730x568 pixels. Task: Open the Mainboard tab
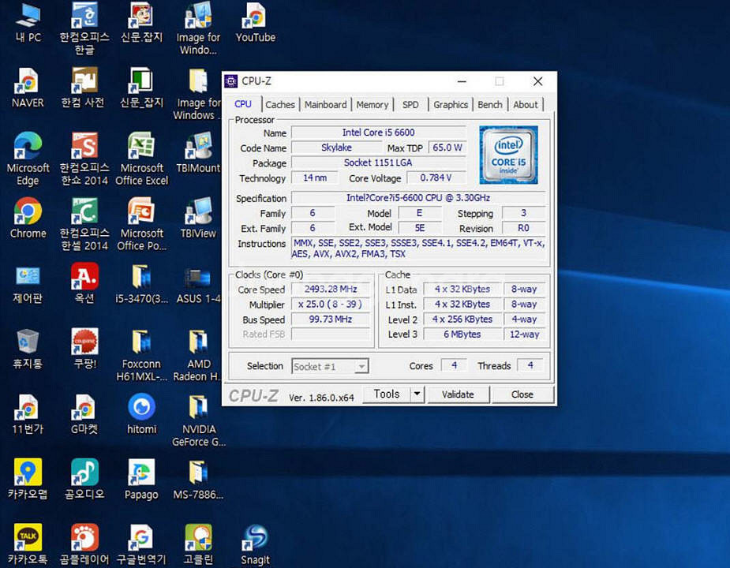tap(325, 105)
